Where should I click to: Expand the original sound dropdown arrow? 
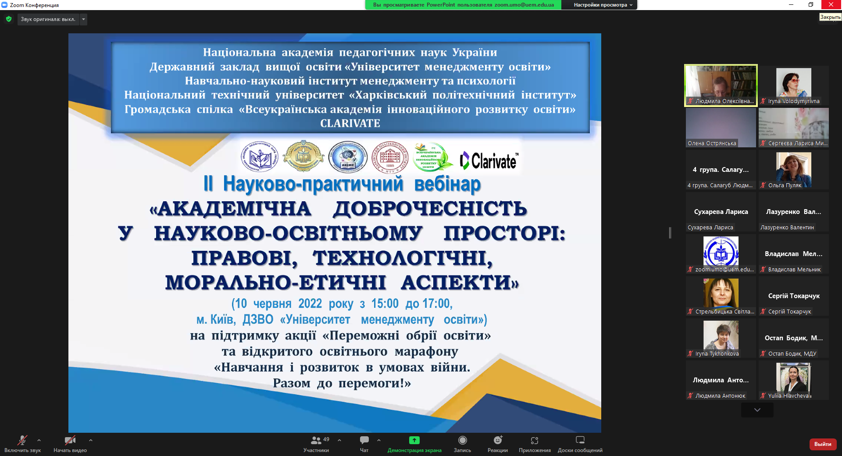[83, 19]
